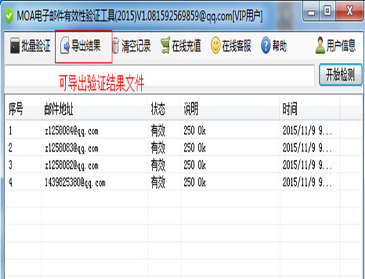Minimize the MOA verification tool window

tap(311, 11)
